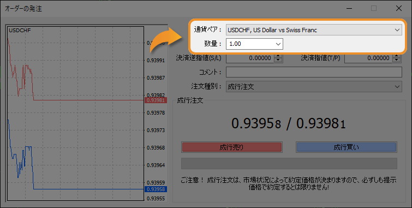Viewport: 412px width, 208px height.
Task: Increase the S/L value with up arrow
Action: (278, 56)
